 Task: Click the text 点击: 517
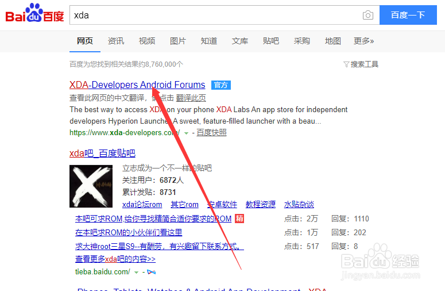point(301,246)
